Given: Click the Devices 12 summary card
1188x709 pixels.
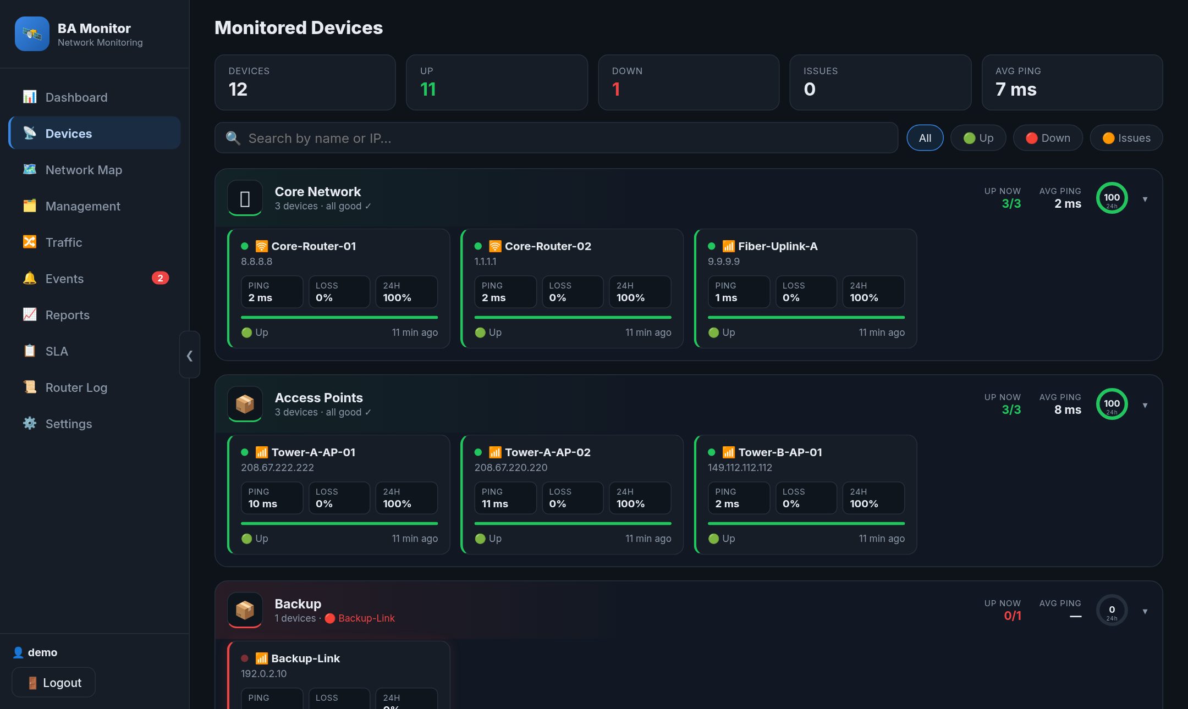Looking at the screenshot, I should click(305, 82).
